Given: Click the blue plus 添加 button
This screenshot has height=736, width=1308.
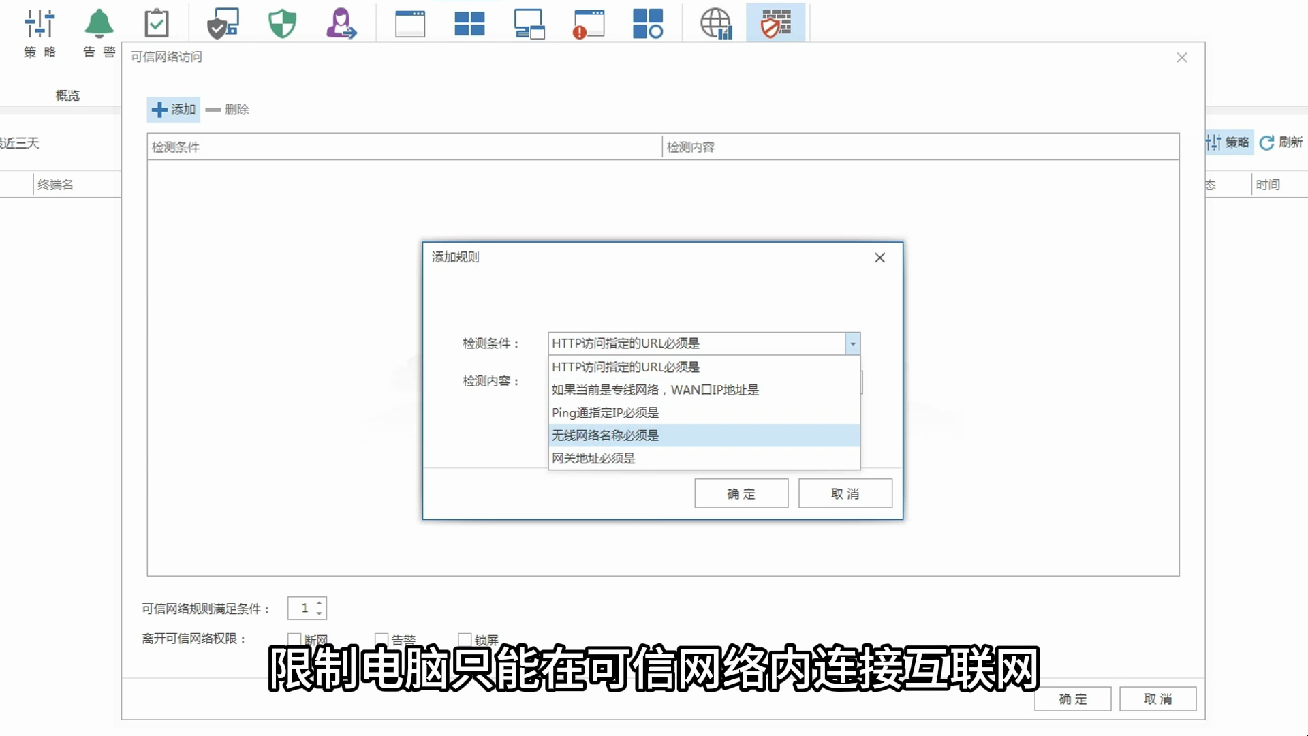Looking at the screenshot, I should click(174, 109).
